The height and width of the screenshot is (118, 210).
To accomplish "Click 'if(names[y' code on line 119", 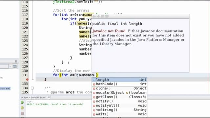I will (x=81, y=23).
